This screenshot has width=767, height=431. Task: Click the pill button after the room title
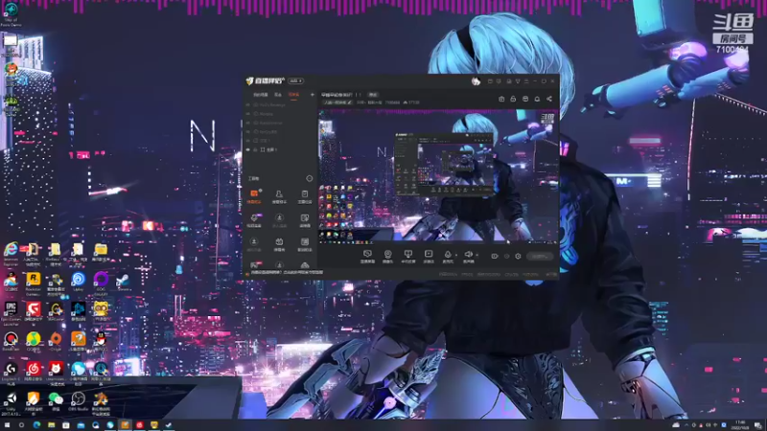tap(373, 94)
